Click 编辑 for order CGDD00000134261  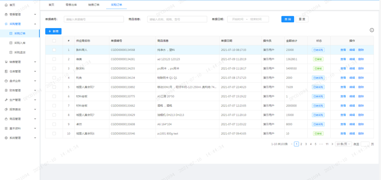tap(352, 59)
